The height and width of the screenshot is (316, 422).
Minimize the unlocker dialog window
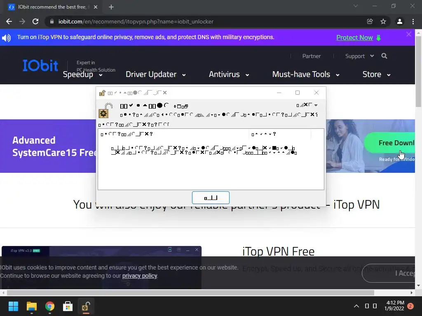tap(279, 93)
